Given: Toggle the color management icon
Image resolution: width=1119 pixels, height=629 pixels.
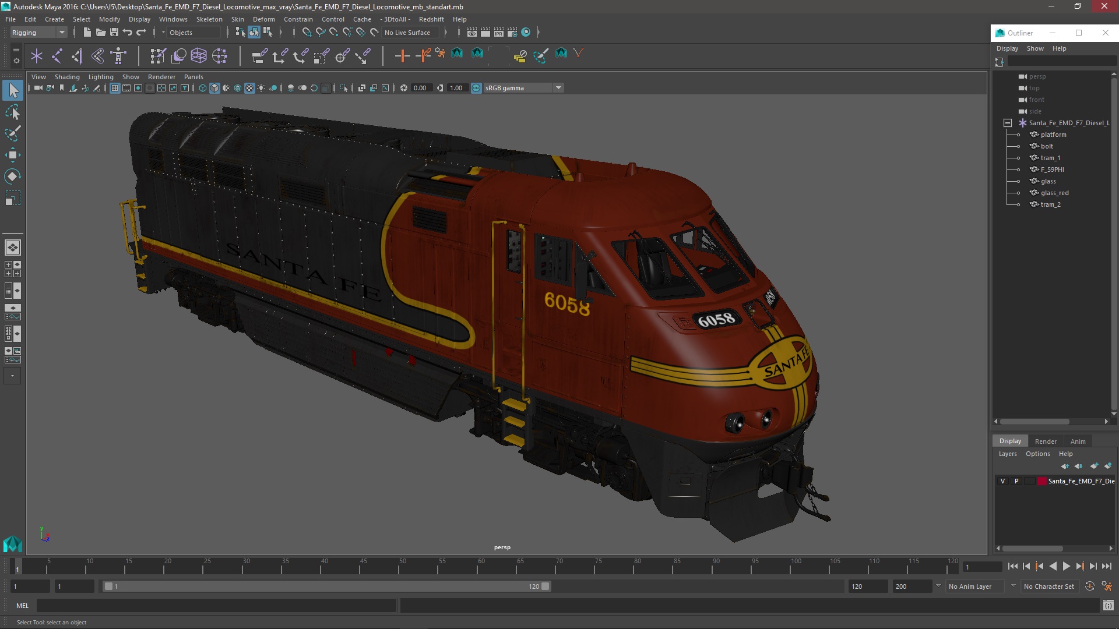Looking at the screenshot, I should pos(476,88).
